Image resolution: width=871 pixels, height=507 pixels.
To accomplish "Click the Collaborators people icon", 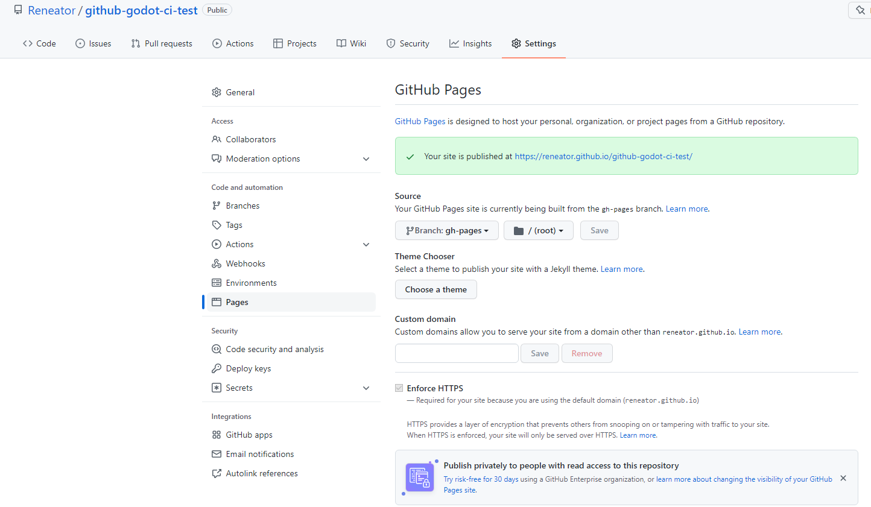I will point(217,139).
